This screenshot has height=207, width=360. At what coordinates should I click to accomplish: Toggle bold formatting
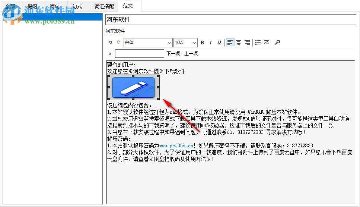coord(202,43)
